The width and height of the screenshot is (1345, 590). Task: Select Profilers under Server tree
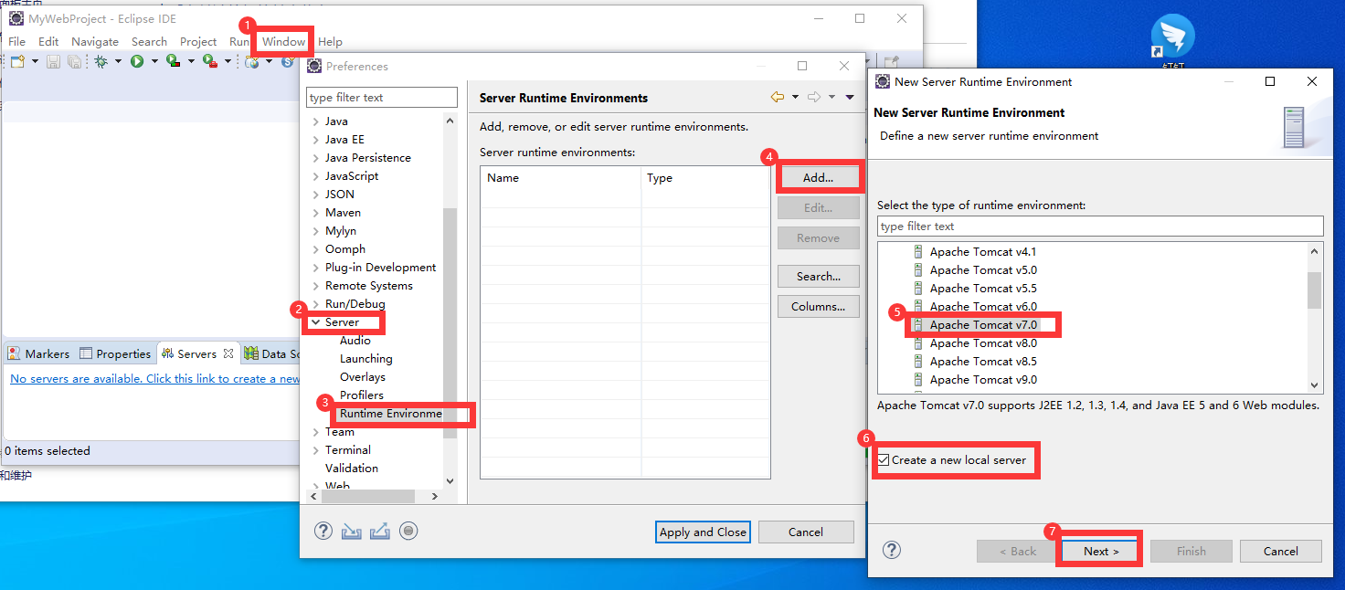coord(362,395)
